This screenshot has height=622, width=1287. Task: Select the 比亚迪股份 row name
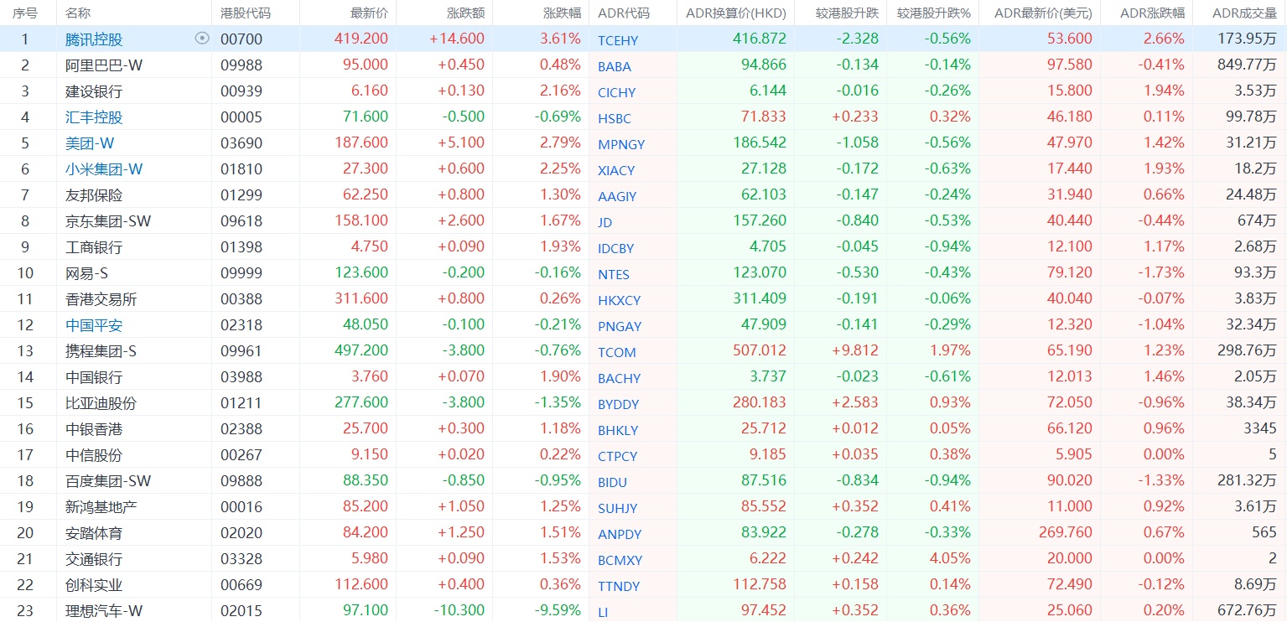[x=101, y=403]
